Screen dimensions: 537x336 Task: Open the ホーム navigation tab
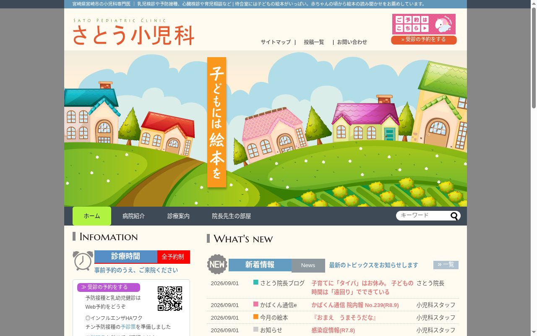[92, 216]
